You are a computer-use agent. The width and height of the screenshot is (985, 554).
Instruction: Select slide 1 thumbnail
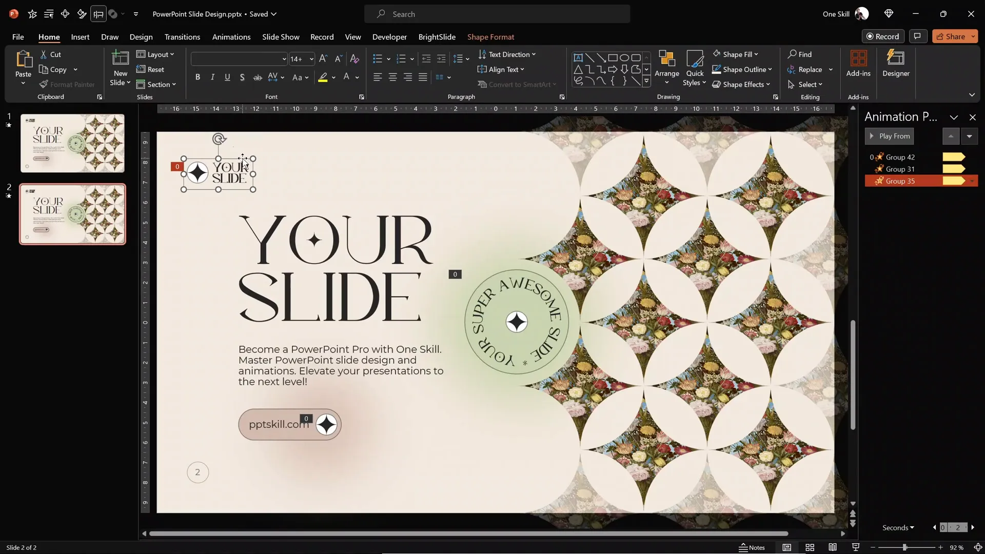(72, 143)
